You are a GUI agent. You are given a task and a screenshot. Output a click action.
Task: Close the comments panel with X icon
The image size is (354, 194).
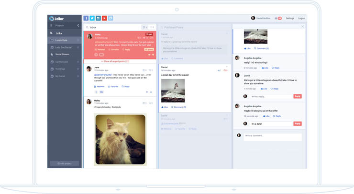[302, 27]
